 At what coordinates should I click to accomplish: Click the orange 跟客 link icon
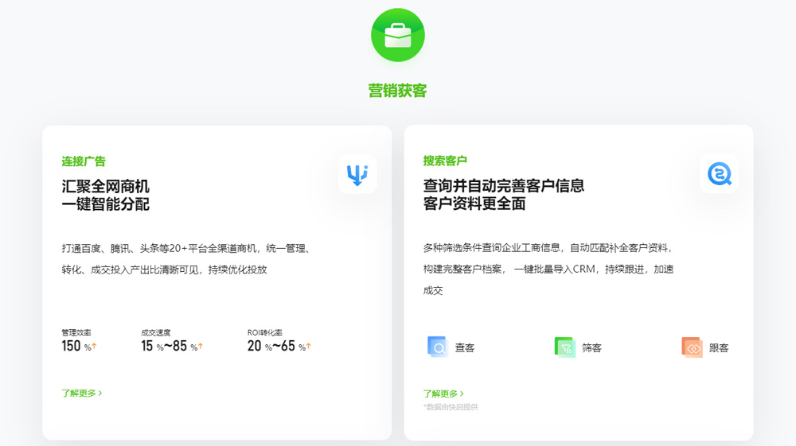[x=692, y=347]
